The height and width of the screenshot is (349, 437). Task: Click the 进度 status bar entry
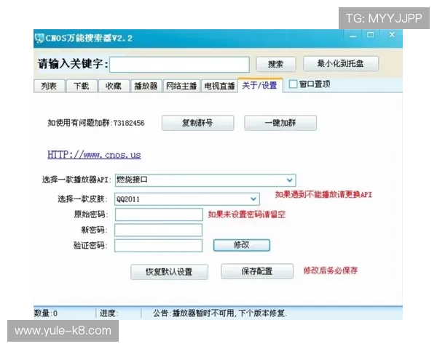point(109,313)
